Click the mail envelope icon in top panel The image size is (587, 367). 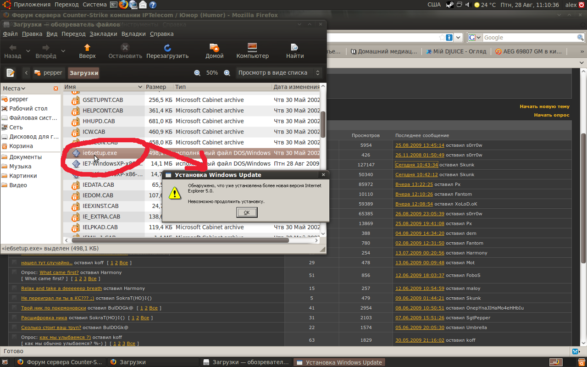tap(143, 5)
